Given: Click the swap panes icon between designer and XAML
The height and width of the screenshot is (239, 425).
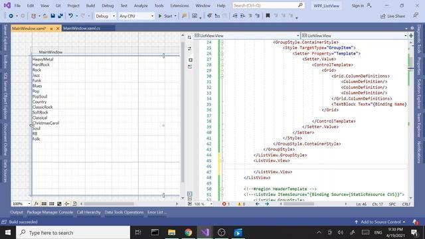Looking at the screenshot, I should point(190,48).
